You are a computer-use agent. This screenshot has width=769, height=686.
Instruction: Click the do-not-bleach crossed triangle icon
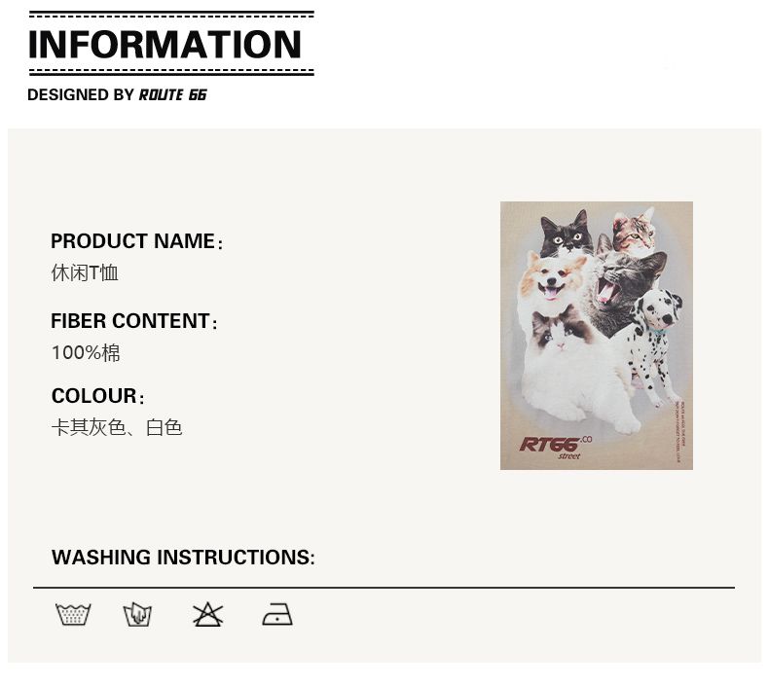click(207, 614)
